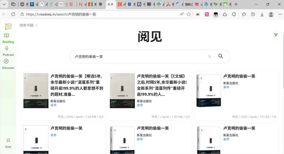
Task: Go back to previous page
Action: [x=4, y=14]
